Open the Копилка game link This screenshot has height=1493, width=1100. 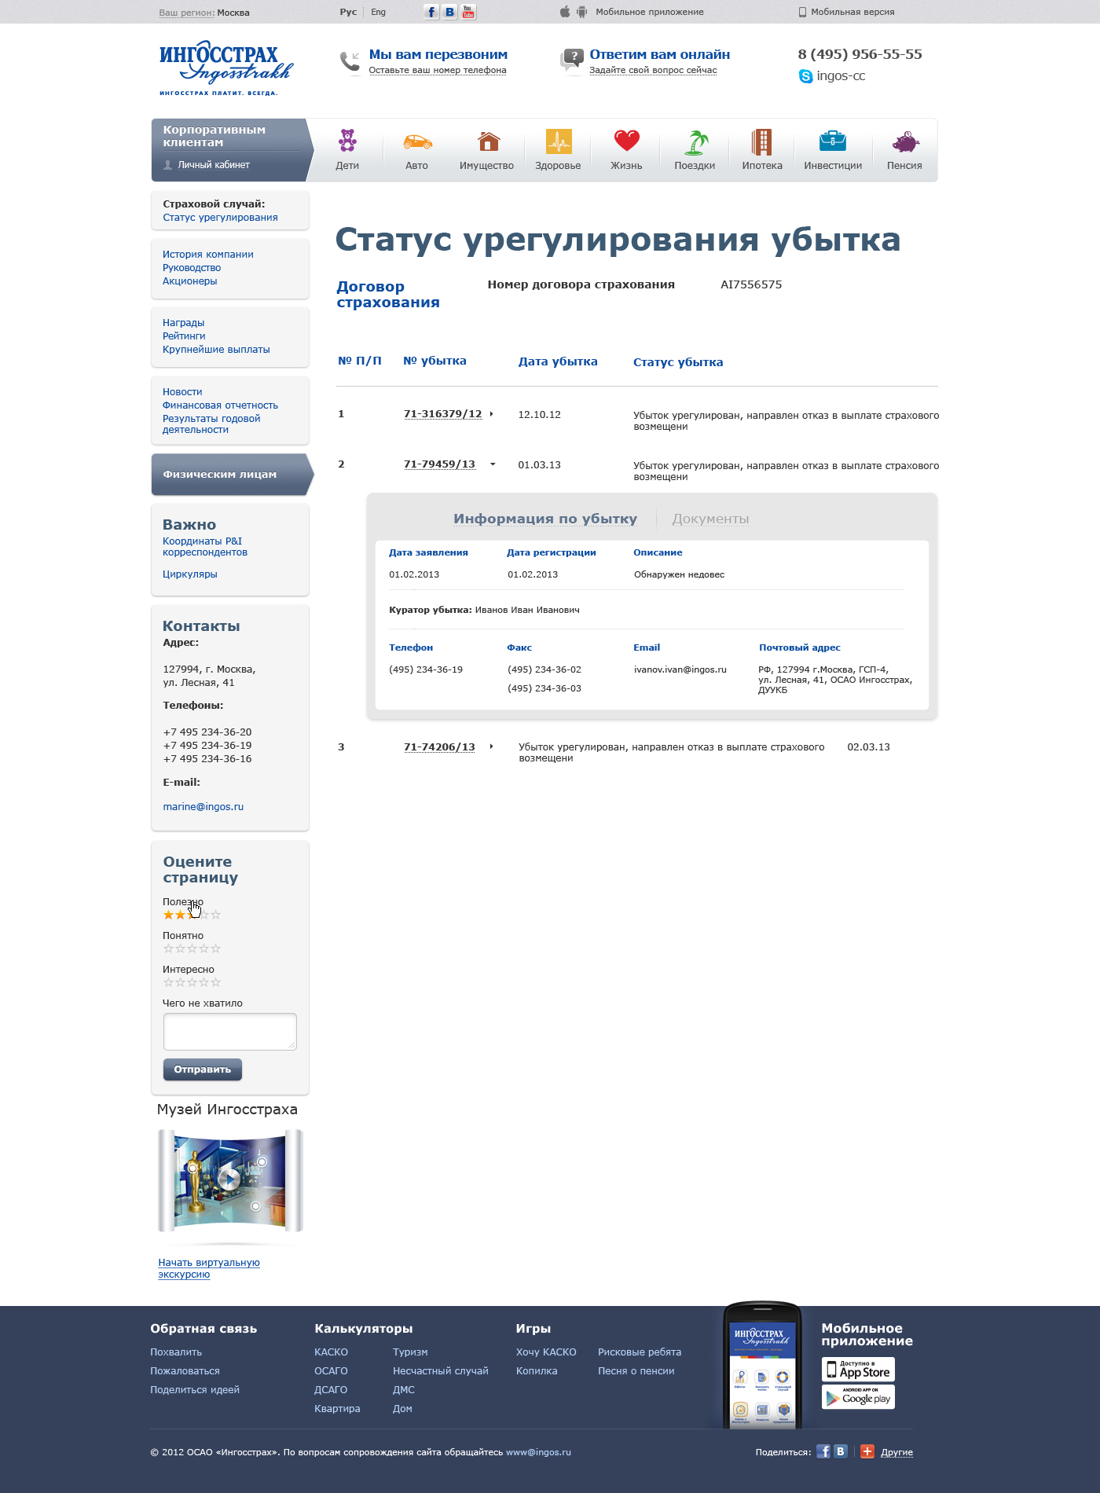(x=537, y=1371)
